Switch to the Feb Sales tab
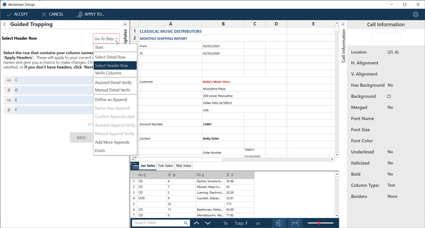 point(166,166)
